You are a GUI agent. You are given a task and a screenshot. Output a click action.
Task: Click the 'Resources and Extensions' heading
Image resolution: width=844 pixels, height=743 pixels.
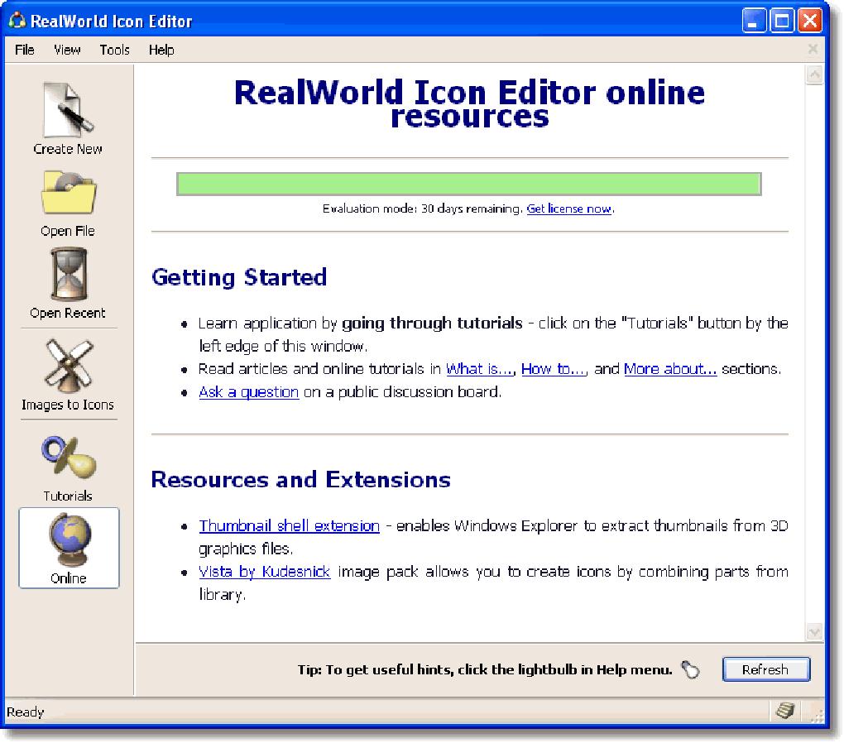[x=301, y=479]
